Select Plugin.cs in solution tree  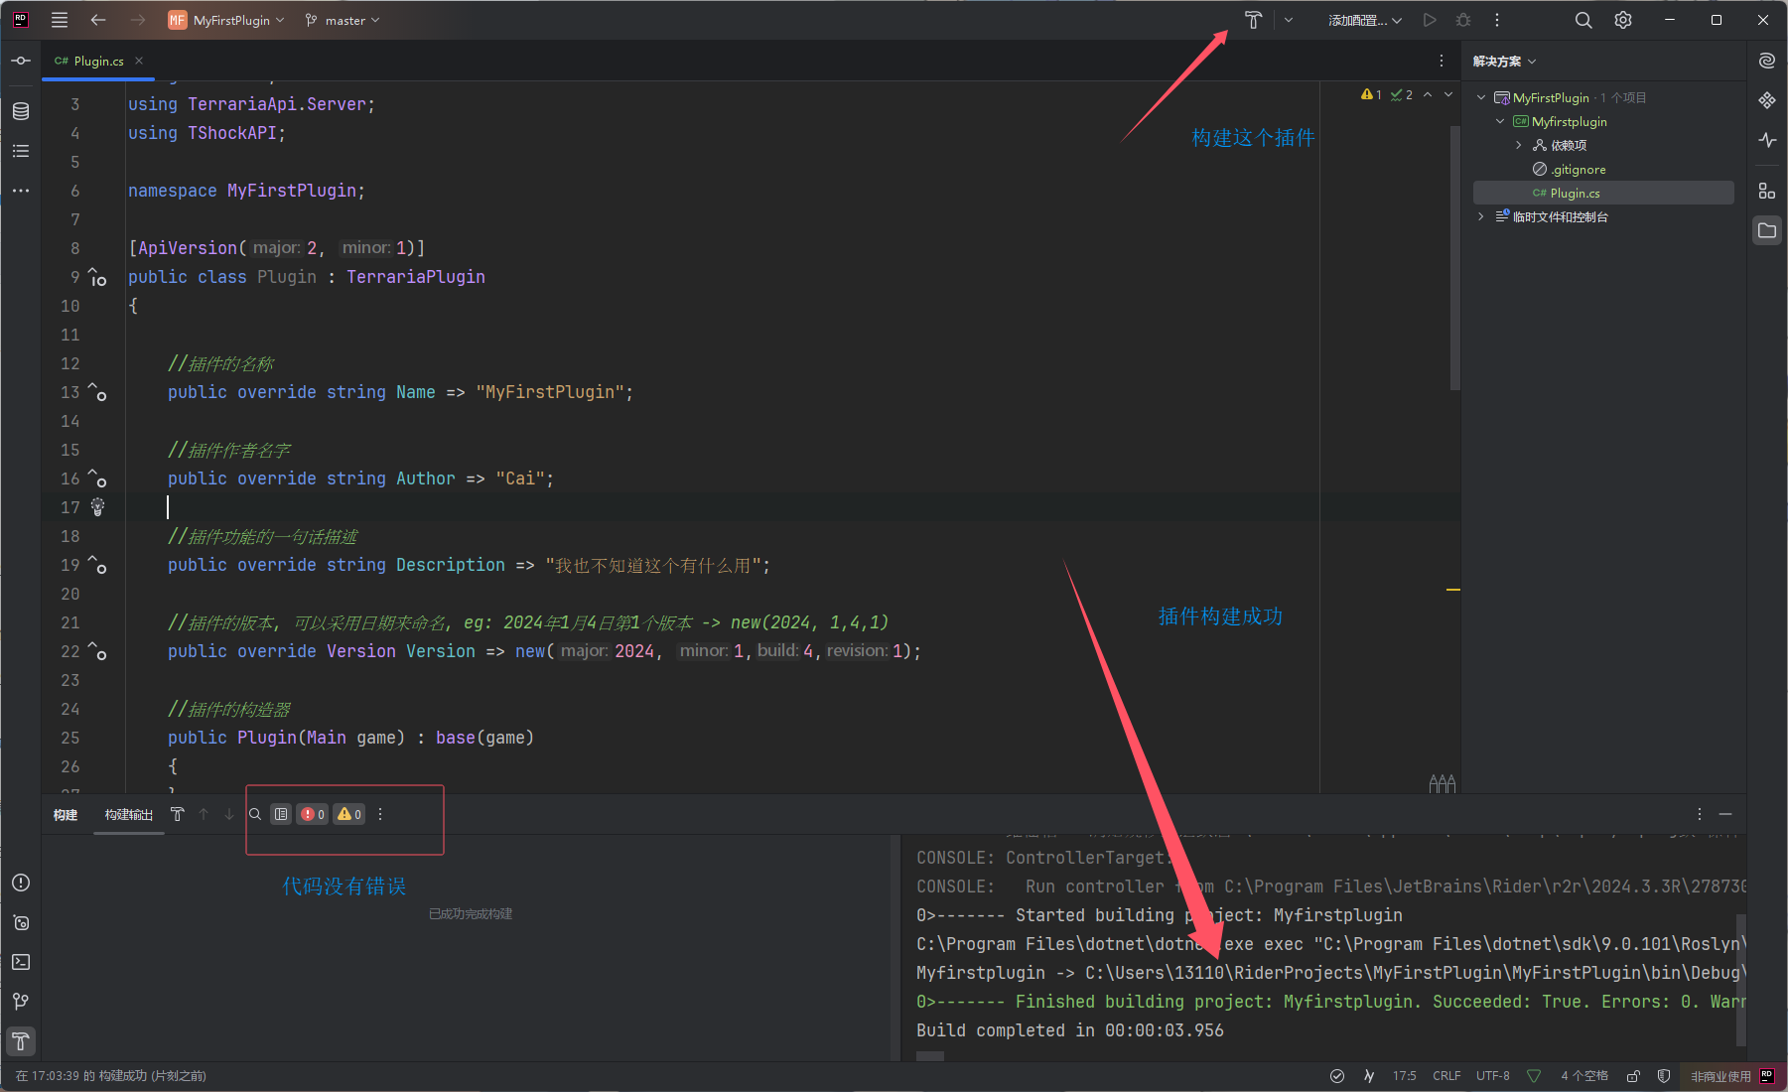1603,193
